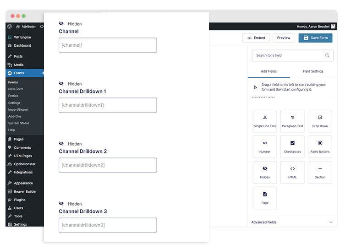Click the Forms menu icon
The height and width of the screenshot is (249, 340).
10,73
